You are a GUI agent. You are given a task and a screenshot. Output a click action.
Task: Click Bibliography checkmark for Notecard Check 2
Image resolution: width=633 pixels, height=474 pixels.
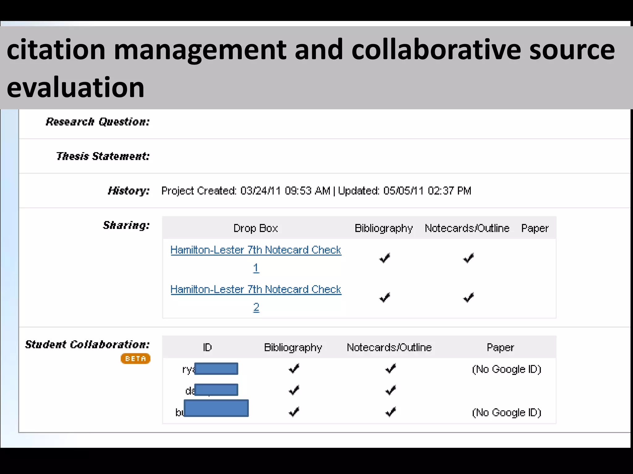[385, 297]
